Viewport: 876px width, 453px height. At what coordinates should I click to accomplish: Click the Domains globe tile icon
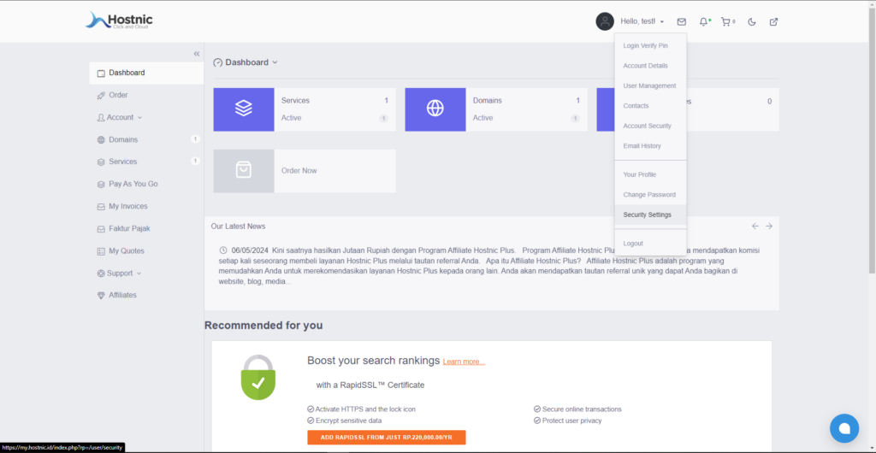coord(435,109)
